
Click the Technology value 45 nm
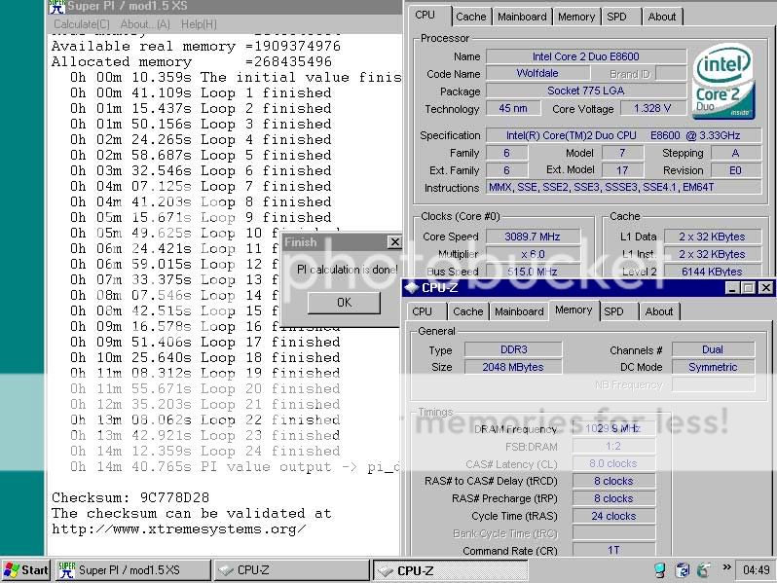[x=513, y=108]
